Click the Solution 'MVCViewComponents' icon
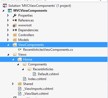108x98 pixels. coord(5,6)
